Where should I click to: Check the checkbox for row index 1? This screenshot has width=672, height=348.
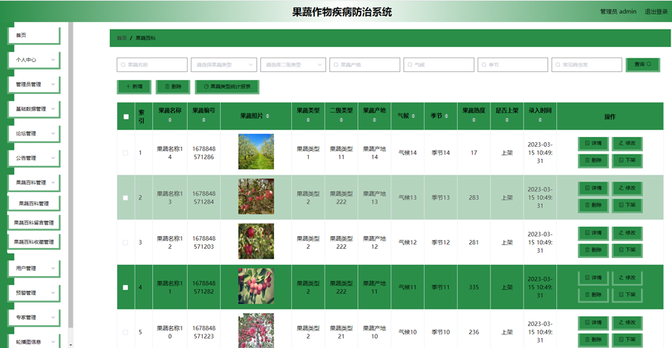125,153
